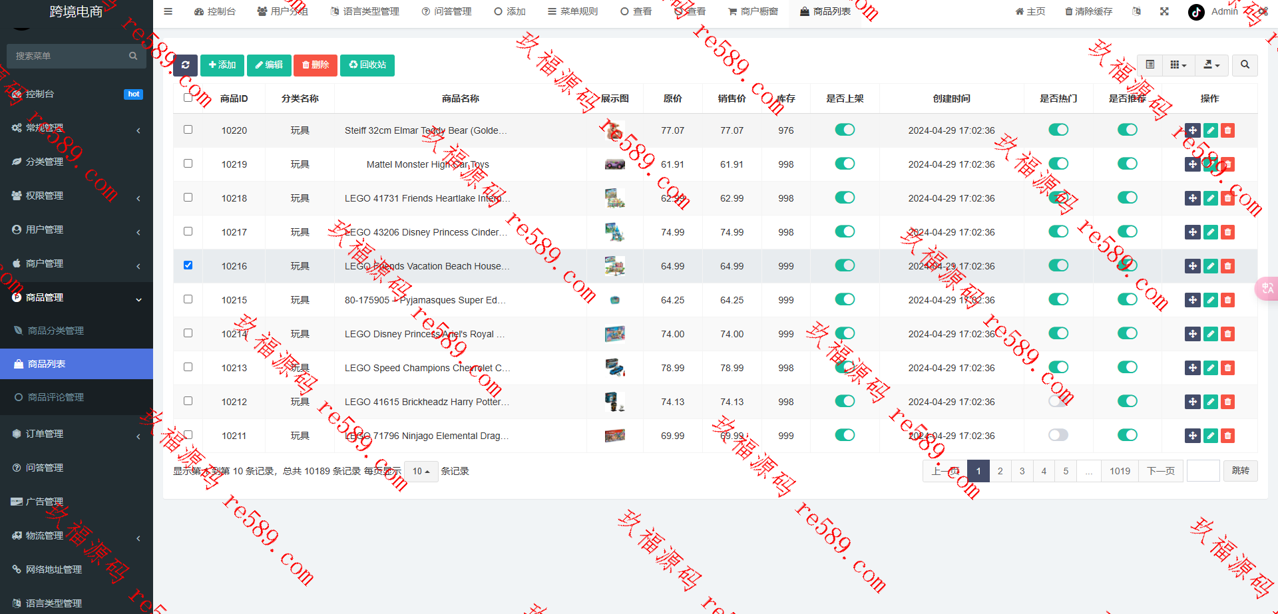Viewport: 1278px width, 614px height.
Task: Toggle 是否上架 switch for product 10220
Action: pyautogui.click(x=845, y=130)
